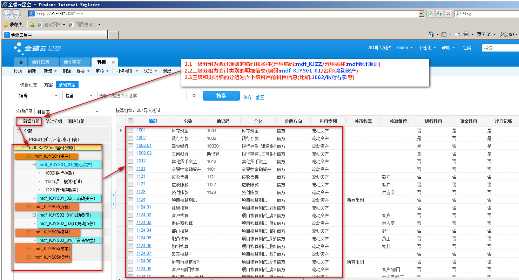519x280 pixels.
Task: Open the K3Cloud home tab icon
Action: point(21,62)
